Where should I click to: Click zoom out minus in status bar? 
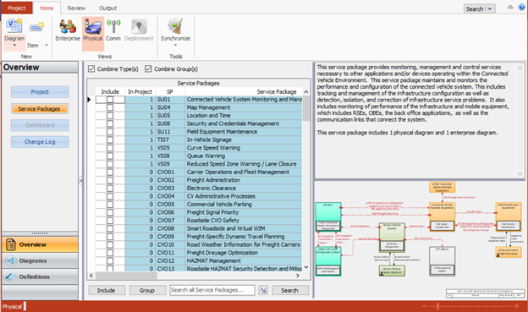pos(424,306)
